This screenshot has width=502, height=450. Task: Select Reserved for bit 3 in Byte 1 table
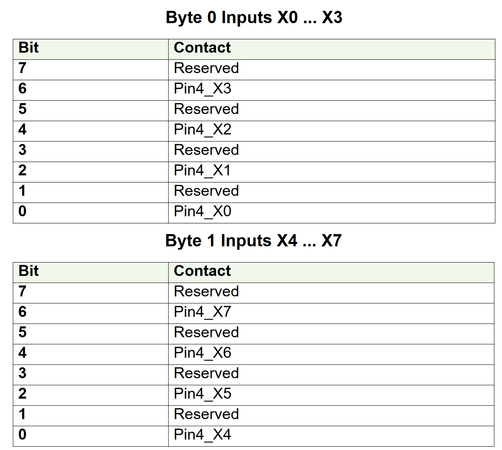point(206,373)
